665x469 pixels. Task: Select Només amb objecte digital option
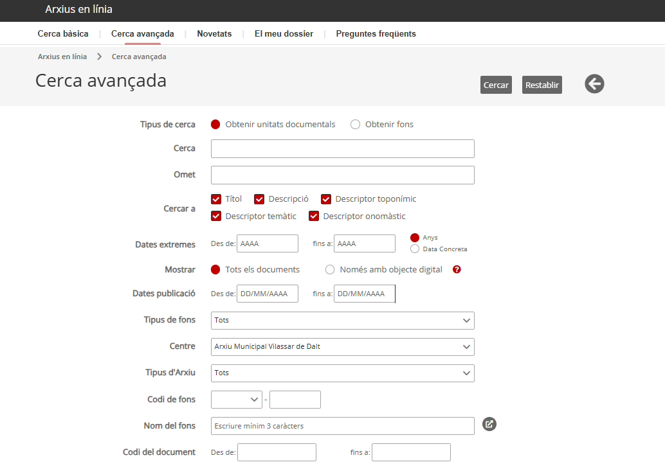331,270
